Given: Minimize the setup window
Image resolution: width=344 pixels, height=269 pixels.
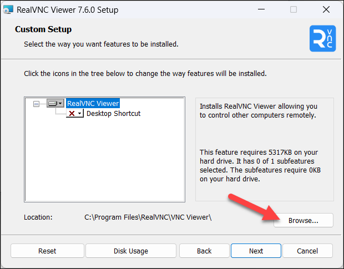Looking at the screenshot, I should (x=261, y=10).
